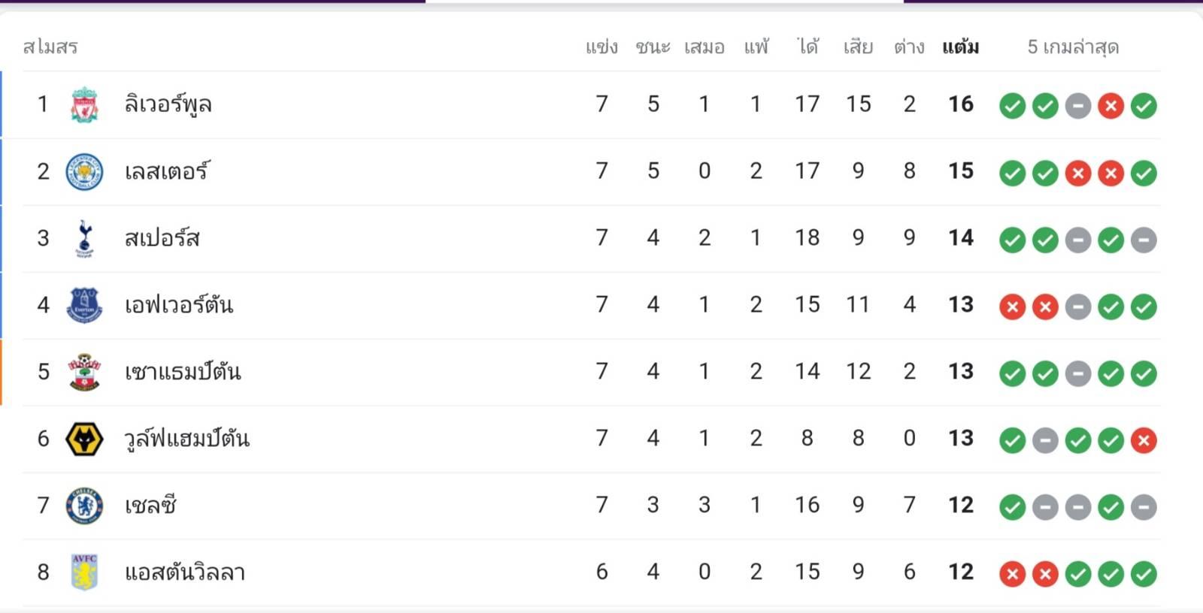The height and width of the screenshot is (613, 1203).
Task: Click the Aston Villa AVFC crest
Action: [84, 572]
